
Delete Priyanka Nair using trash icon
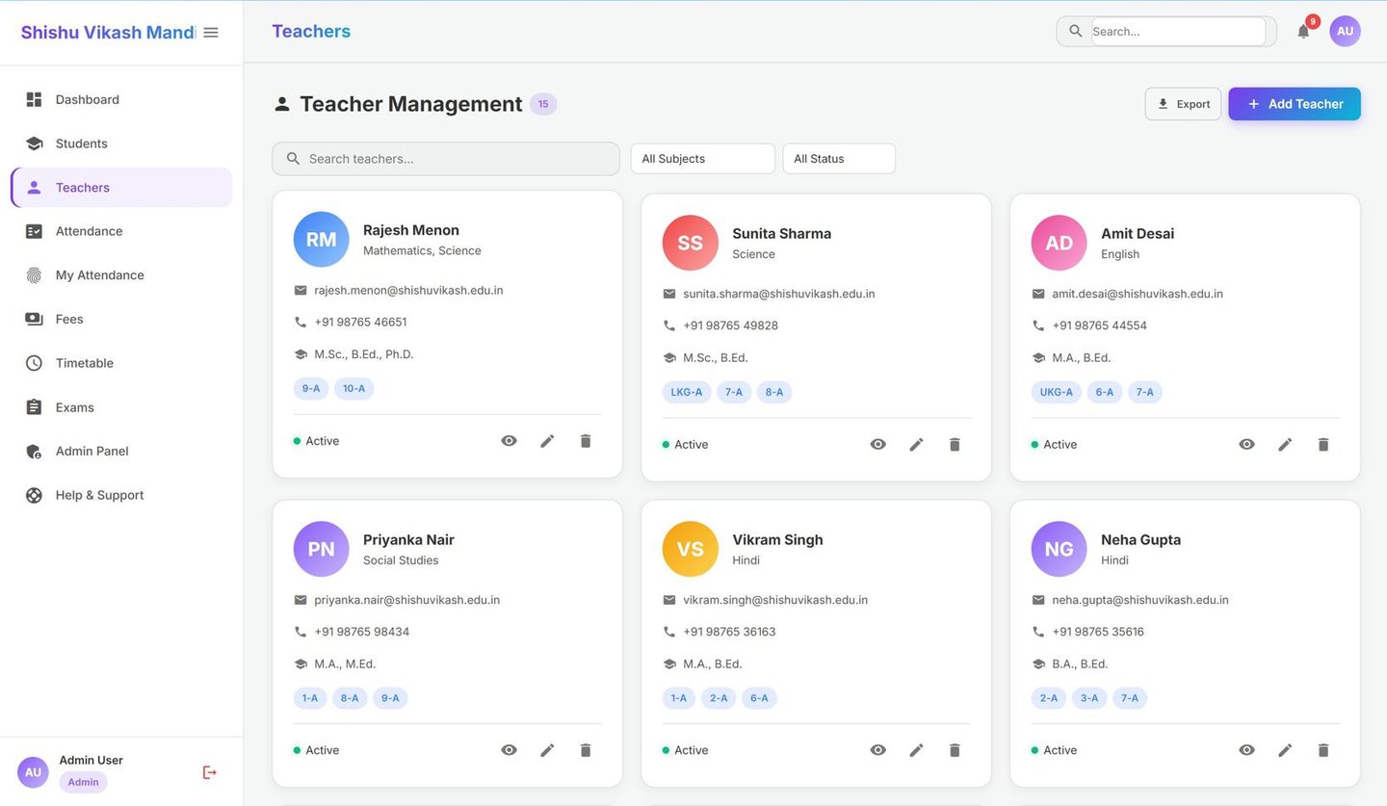(586, 750)
